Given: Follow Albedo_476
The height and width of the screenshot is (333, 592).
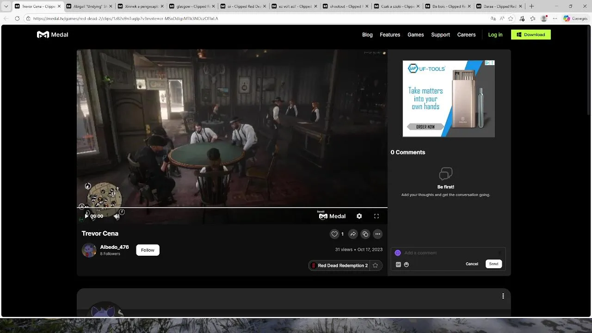Looking at the screenshot, I should [148, 250].
